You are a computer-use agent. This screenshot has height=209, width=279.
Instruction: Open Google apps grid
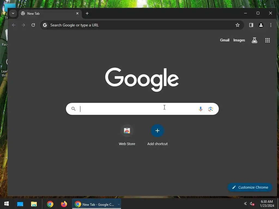268,40
